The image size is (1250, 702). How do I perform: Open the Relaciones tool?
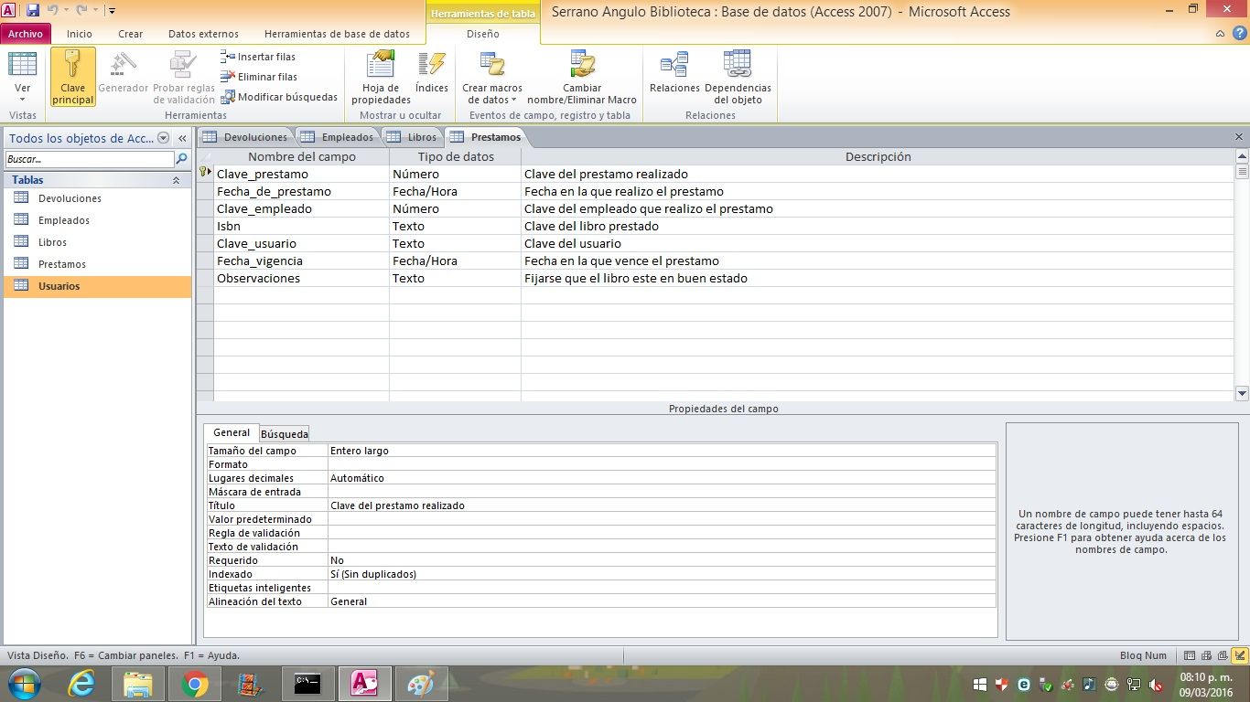coord(674,73)
